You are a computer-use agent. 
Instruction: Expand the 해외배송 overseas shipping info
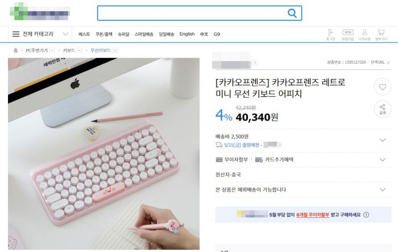383,189
